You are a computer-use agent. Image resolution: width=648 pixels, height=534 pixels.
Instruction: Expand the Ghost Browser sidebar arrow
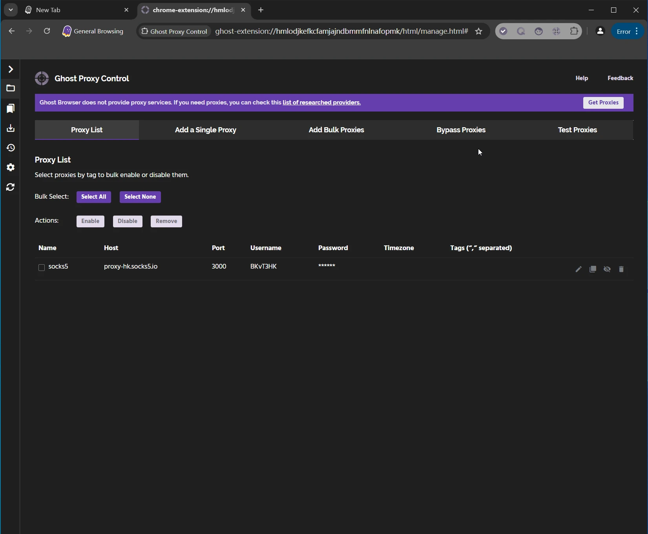[11, 69]
